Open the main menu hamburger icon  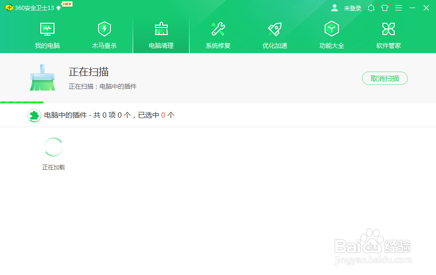click(x=399, y=8)
